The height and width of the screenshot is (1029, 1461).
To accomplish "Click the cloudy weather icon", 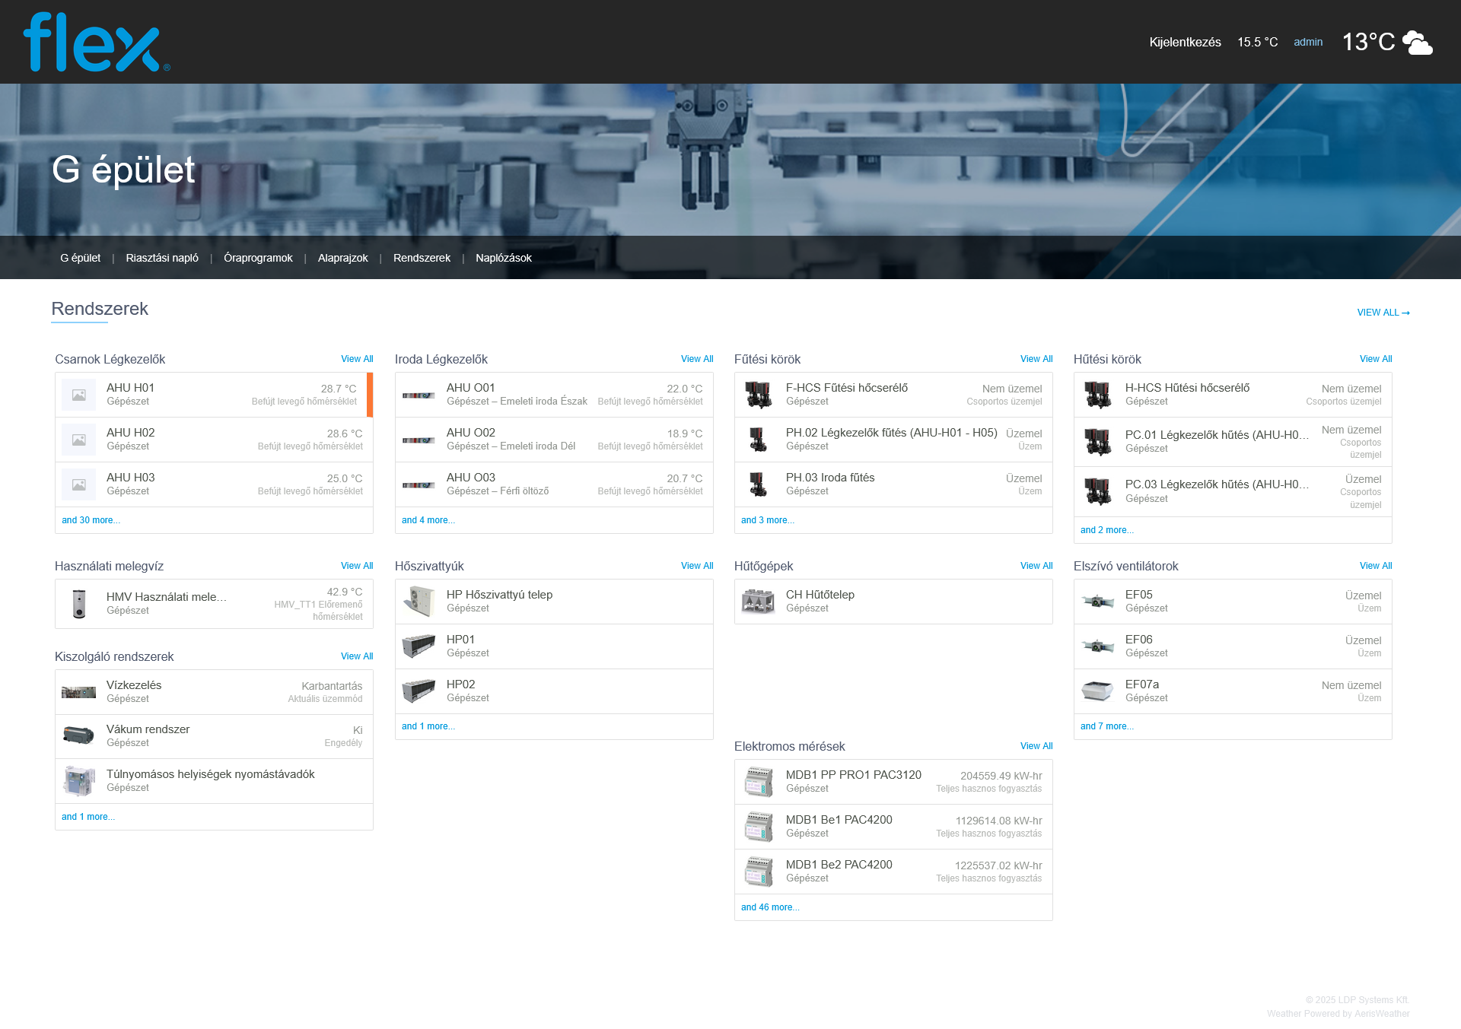I will coord(1417,43).
